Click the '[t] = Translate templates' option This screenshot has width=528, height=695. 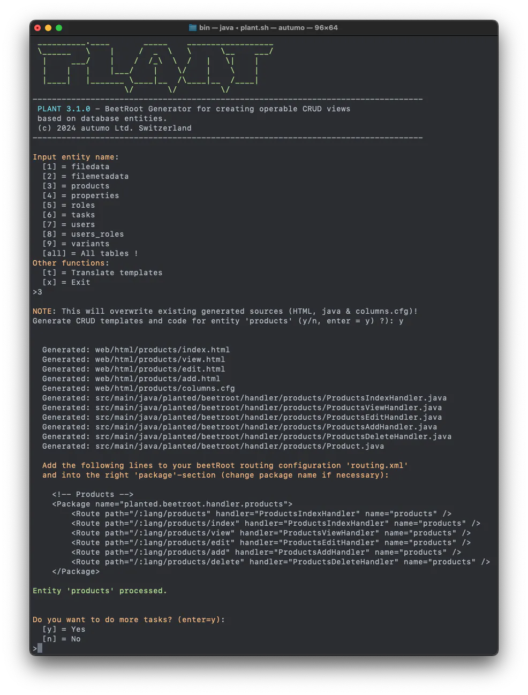102,273
